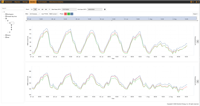
Task: Collapse the substation fork tree node
Action: click(6, 21)
